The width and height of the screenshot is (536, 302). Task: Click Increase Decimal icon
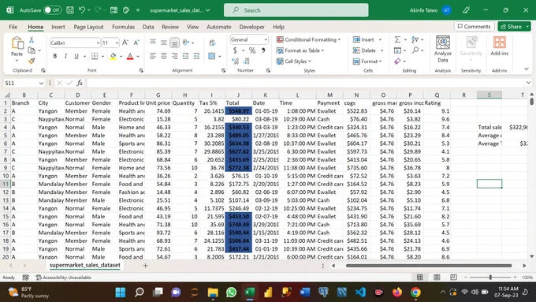point(235,62)
